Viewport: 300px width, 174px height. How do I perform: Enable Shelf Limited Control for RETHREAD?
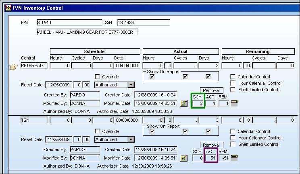click(233, 89)
